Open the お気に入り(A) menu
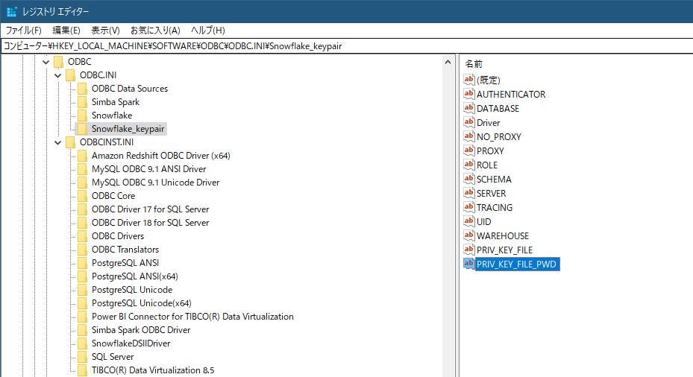 click(155, 31)
